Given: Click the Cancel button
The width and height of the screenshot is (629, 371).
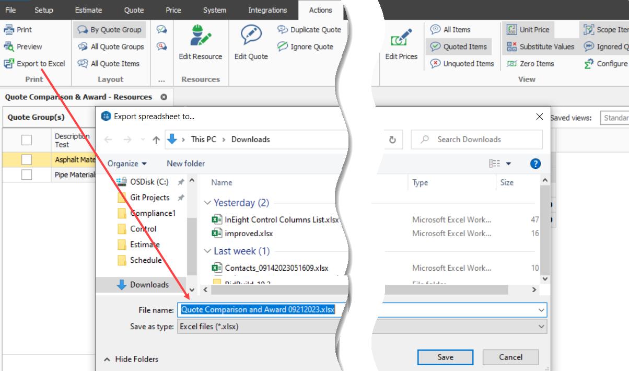Looking at the screenshot, I should tap(510, 357).
